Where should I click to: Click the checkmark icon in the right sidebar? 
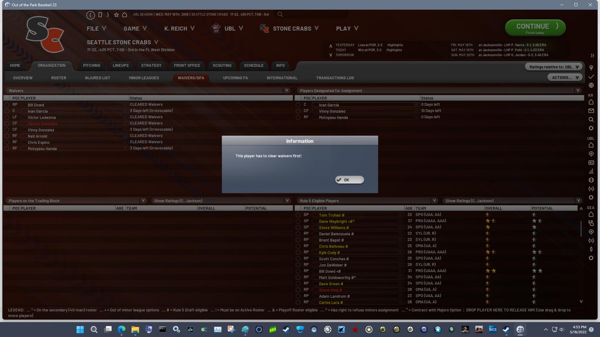591,77
